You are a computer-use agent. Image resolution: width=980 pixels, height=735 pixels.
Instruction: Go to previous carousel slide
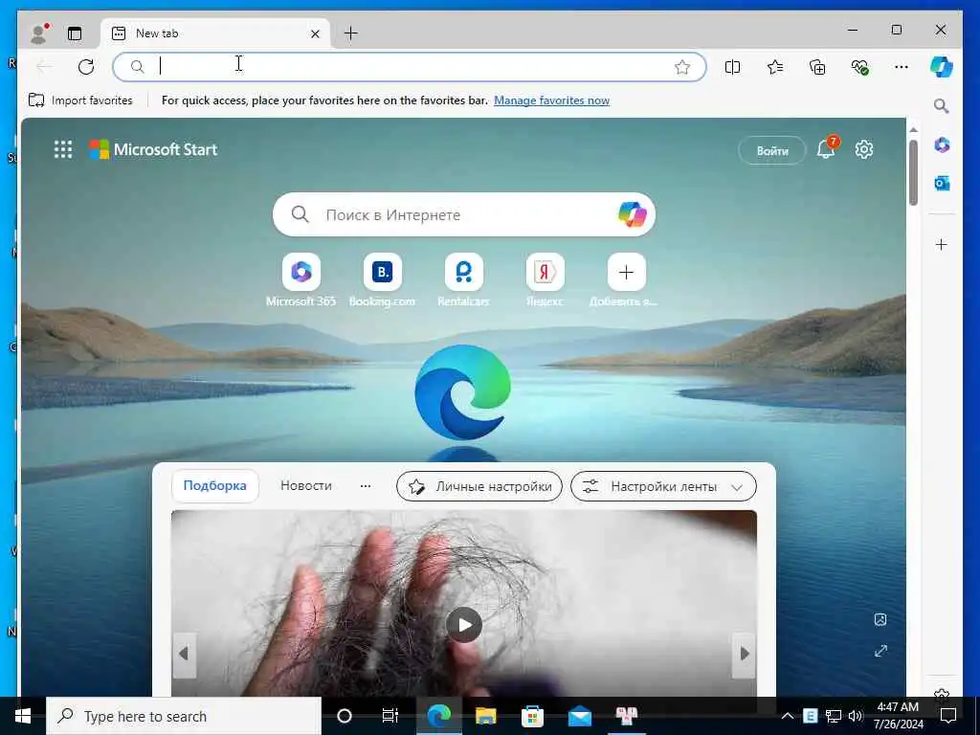pyautogui.click(x=184, y=654)
